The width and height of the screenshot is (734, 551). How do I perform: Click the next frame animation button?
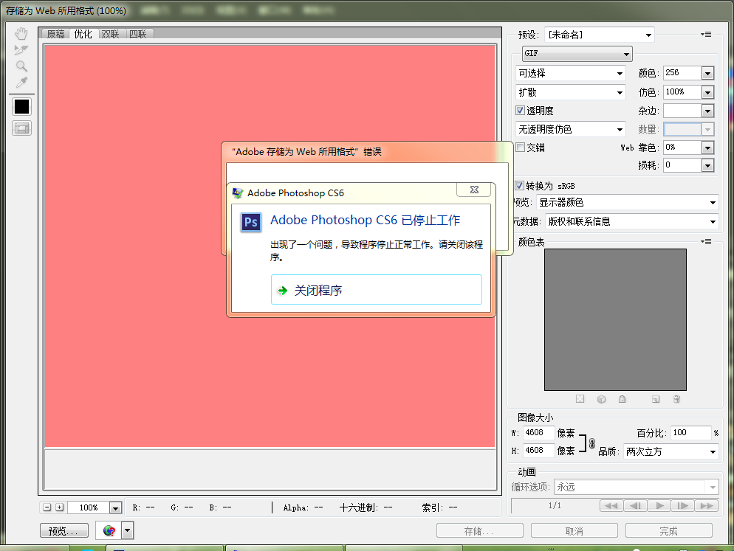(683, 505)
